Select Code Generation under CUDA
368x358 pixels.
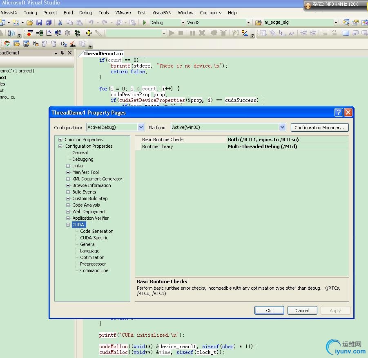click(97, 231)
